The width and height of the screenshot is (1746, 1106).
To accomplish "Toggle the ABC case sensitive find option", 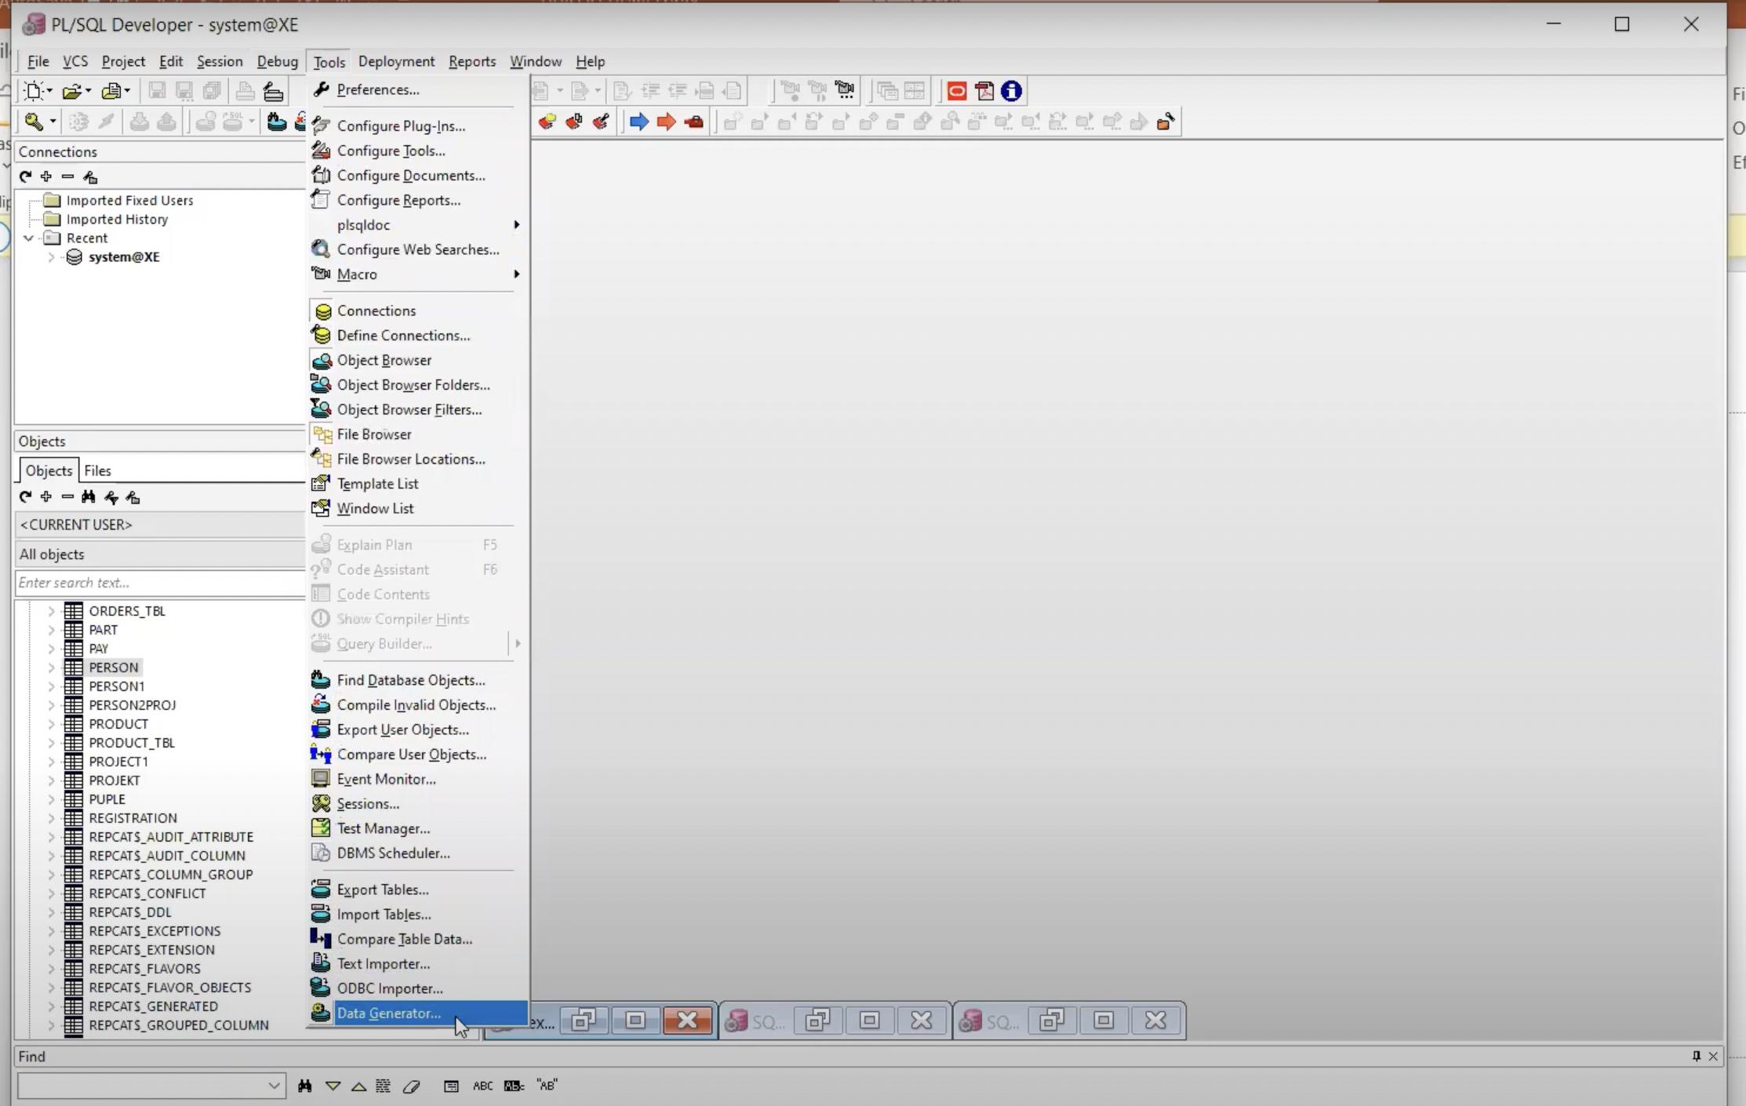I will pyautogui.click(x=482, y=1086).
